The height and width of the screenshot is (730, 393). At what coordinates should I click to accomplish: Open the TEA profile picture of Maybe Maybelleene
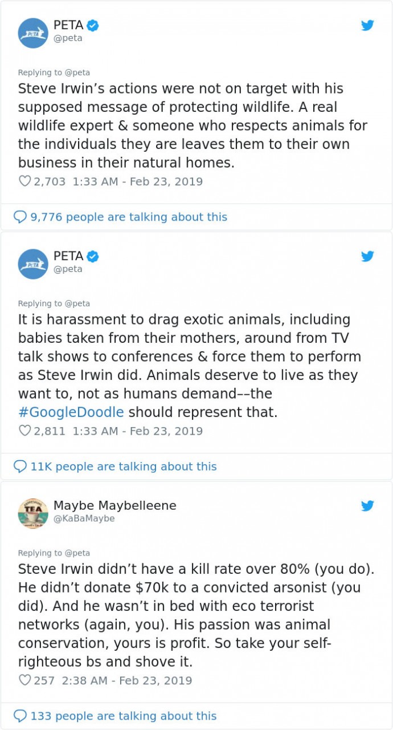tap(33, 513)
